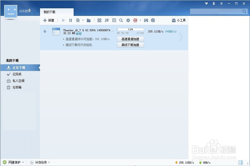Click the 我的下载 sidebar heading
The image size is (250, 166).
pos(12,60)
